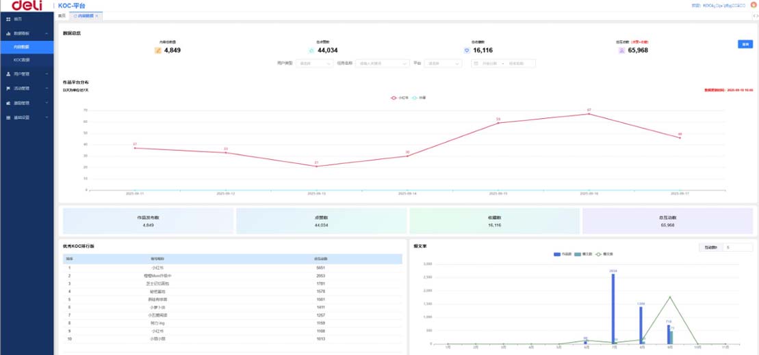Image resolution: width=759 pixels, height=355 pixels.
Task: Open the 用户类型 dropdown filter
Action: tap(313, 63)
